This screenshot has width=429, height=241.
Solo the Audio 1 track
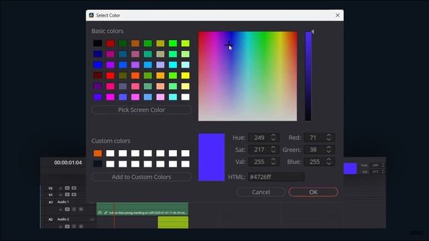74,210
